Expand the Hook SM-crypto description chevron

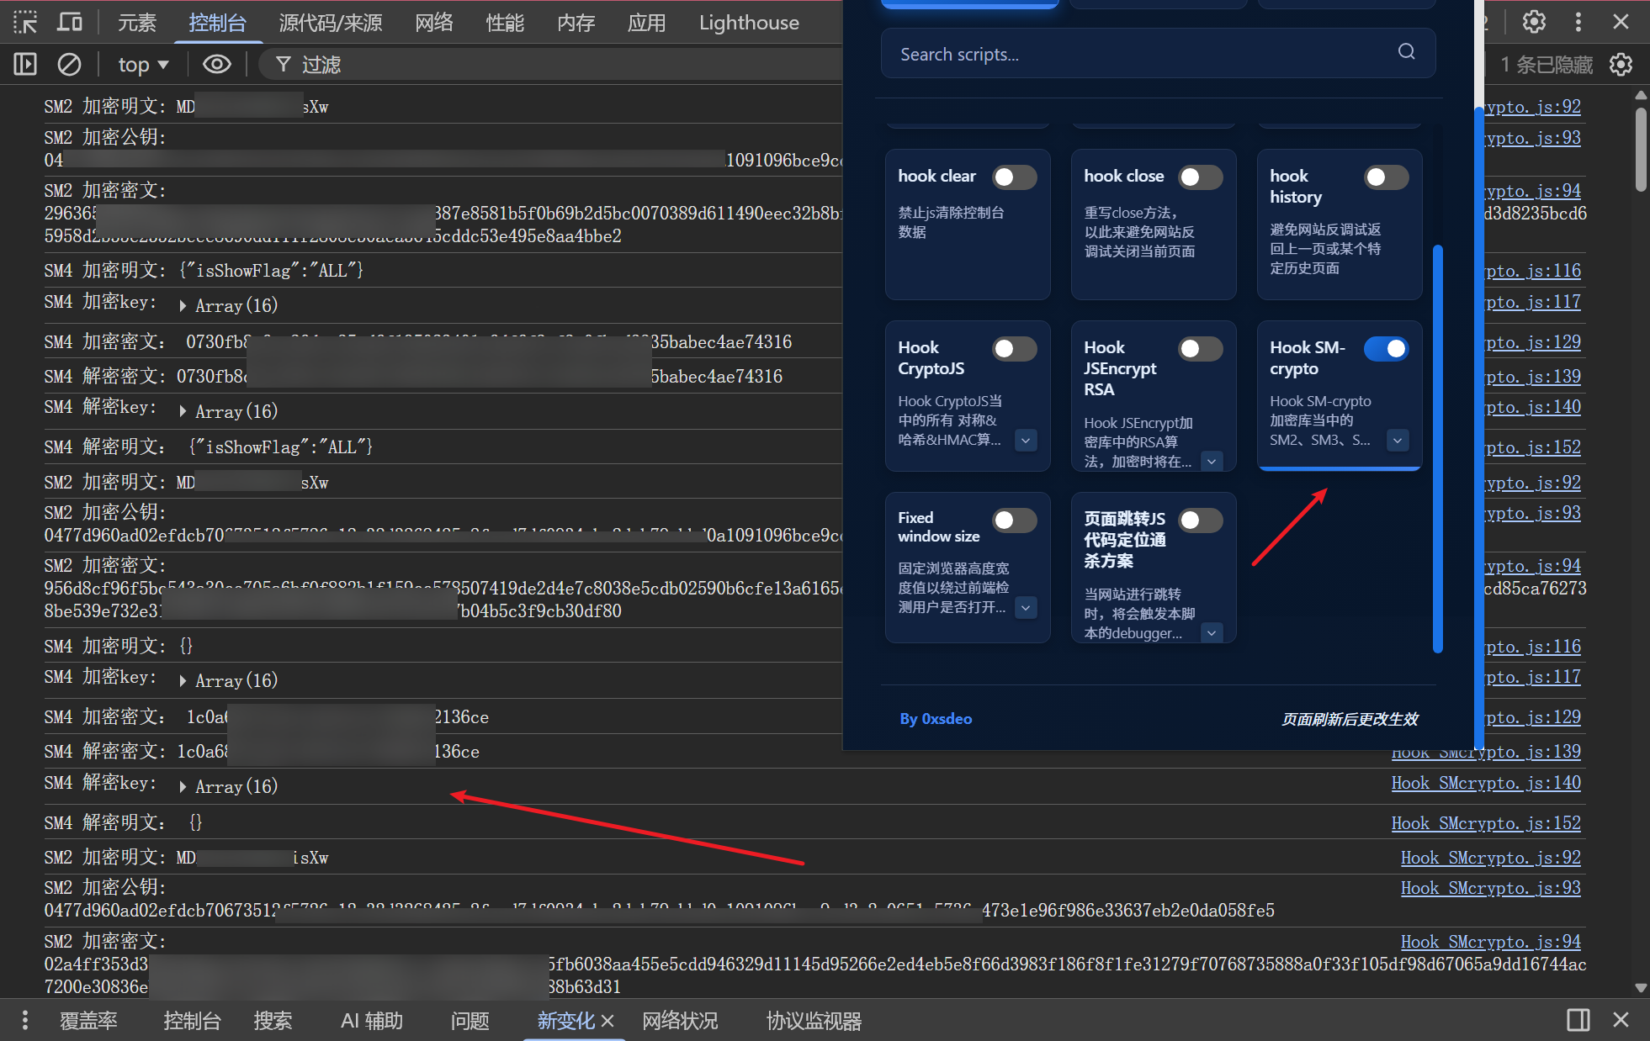coord(1398,440)
